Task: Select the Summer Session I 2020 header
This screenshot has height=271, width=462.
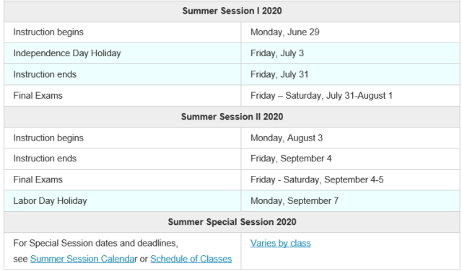Action: [232, 12]
